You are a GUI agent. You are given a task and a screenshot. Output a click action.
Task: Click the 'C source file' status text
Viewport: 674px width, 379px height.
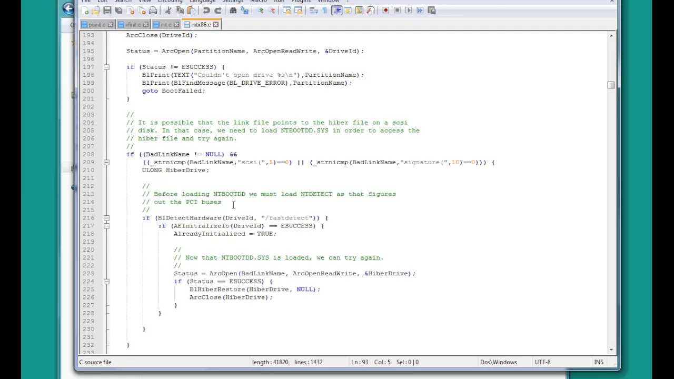click(95, 362)
